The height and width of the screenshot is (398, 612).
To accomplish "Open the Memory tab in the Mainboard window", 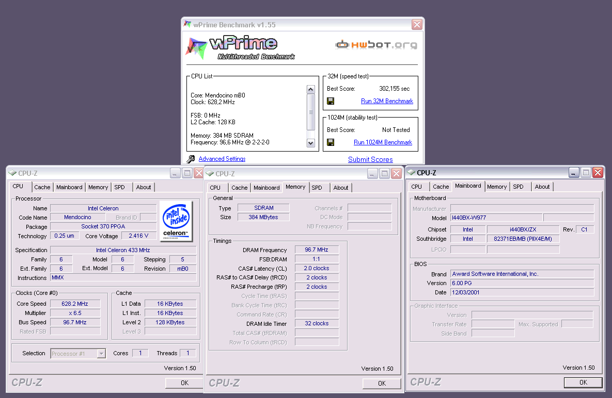I will coord(496,187).
